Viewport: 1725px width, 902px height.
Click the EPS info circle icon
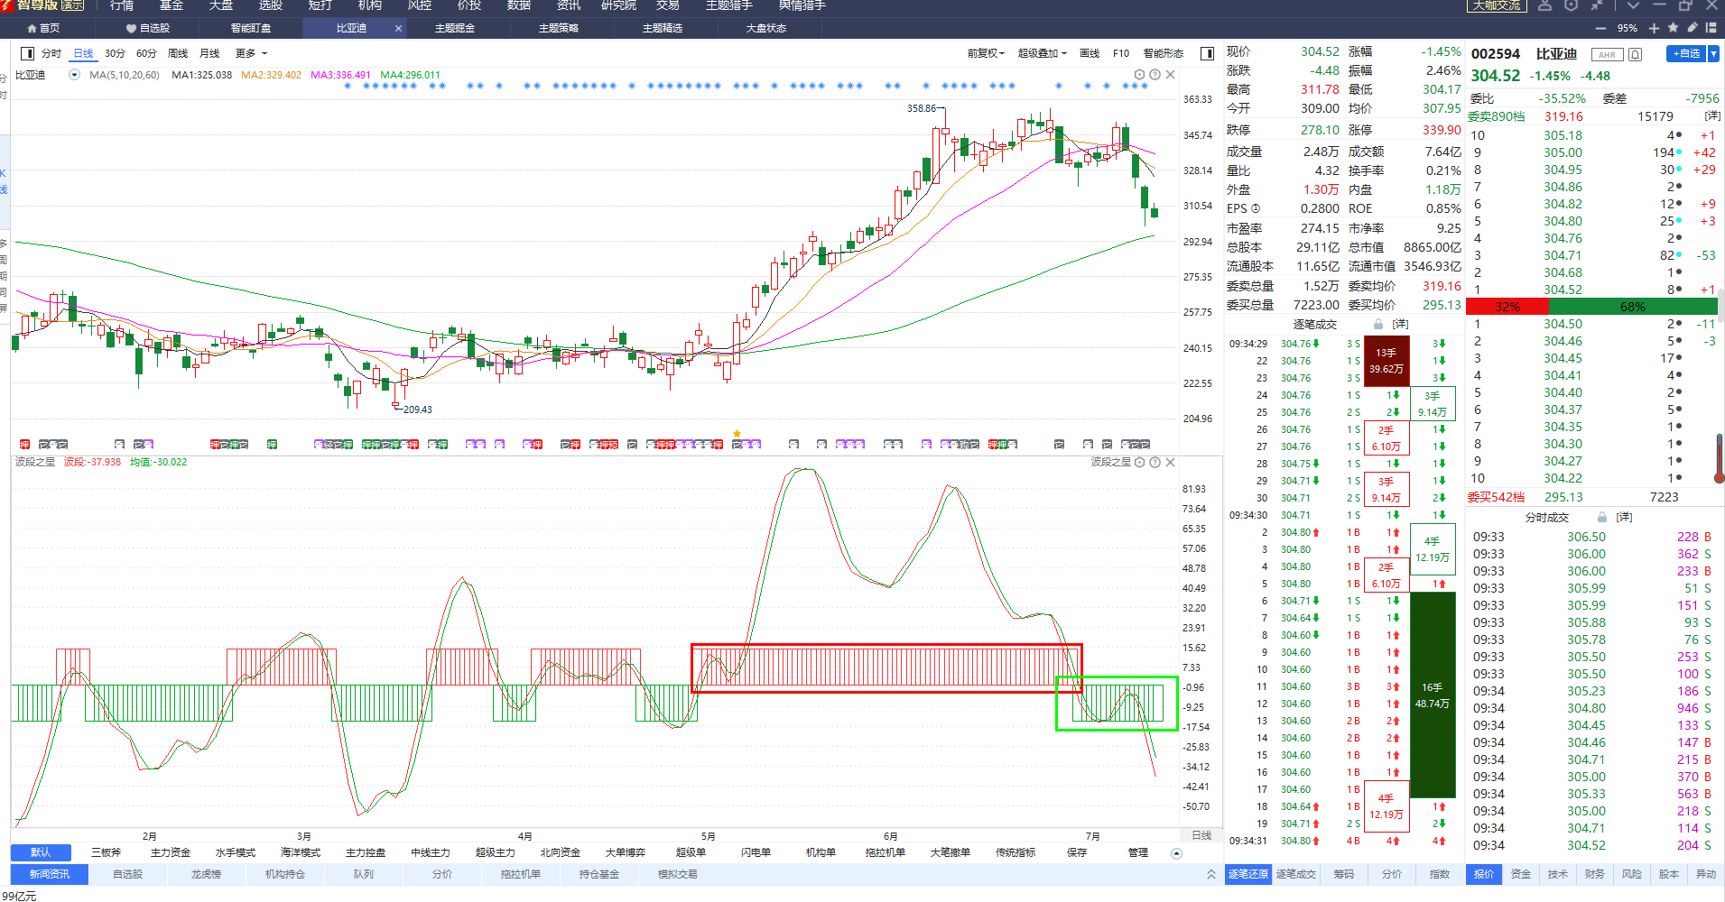pyautogui.click(x=1256, y=208)
